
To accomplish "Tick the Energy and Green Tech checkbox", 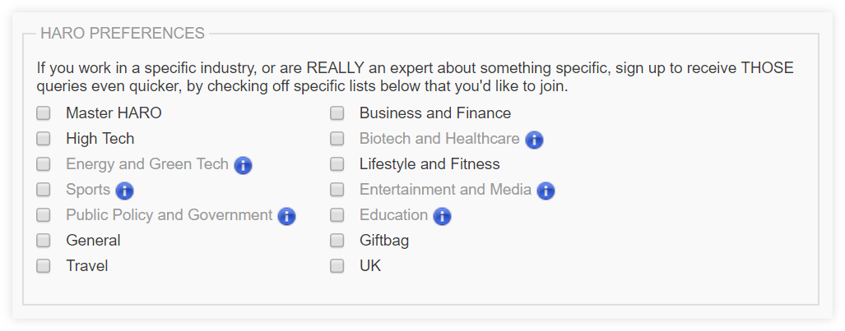I will click(x=43, y=163).
